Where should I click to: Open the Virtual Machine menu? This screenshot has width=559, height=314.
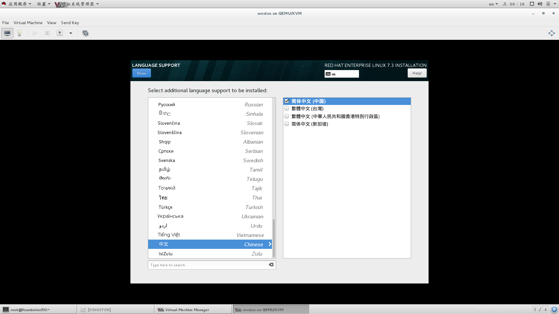(28, 23)
